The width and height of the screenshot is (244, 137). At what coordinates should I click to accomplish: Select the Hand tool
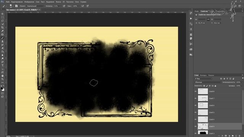click(x=2, y=76)
